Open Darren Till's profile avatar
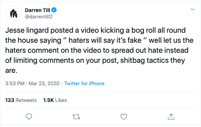 13,13
